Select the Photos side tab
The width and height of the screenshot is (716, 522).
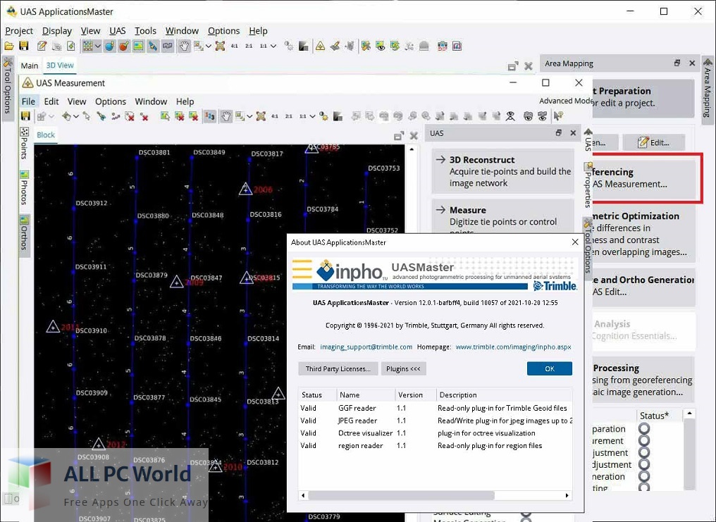point(24,187)
